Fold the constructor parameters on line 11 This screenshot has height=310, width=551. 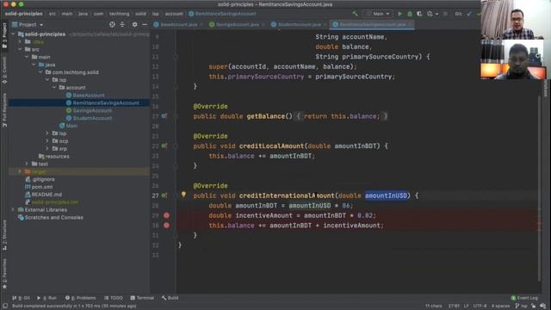(176, 57)
